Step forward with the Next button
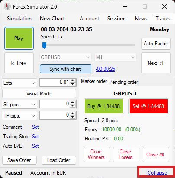This screenshot has width=175, height=178. [x=156, y=63]
